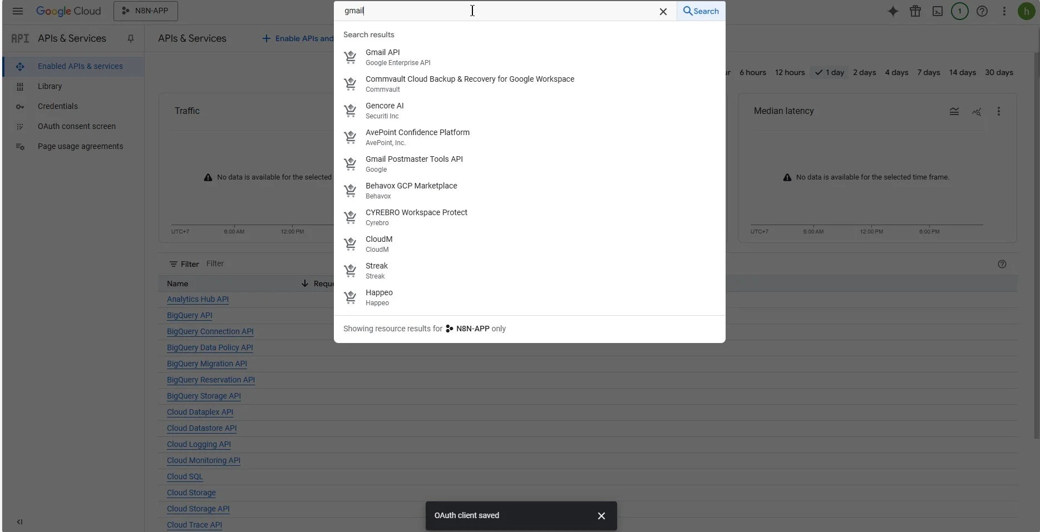
Task: Open the gift free trial icon
Action: [x=915, y=11]
